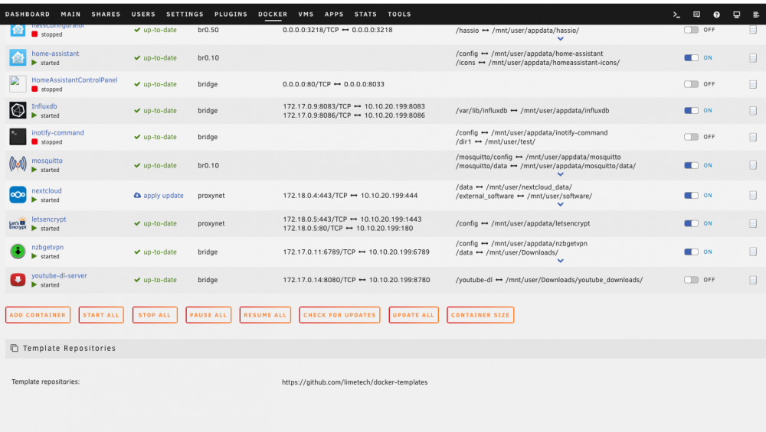Viewport: 766px width, 432px height.
Task: Open youtube-dl-server container log icon
Action: pyautogui.click(x=753, y=281)
